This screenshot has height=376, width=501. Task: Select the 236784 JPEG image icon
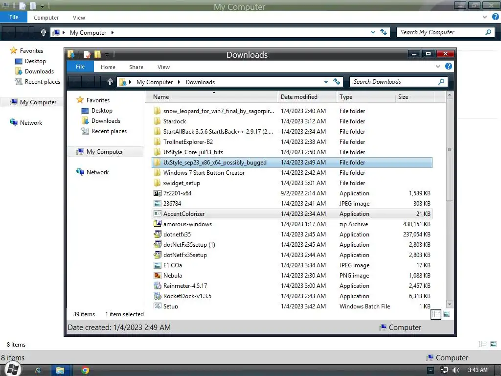(157, 203)
